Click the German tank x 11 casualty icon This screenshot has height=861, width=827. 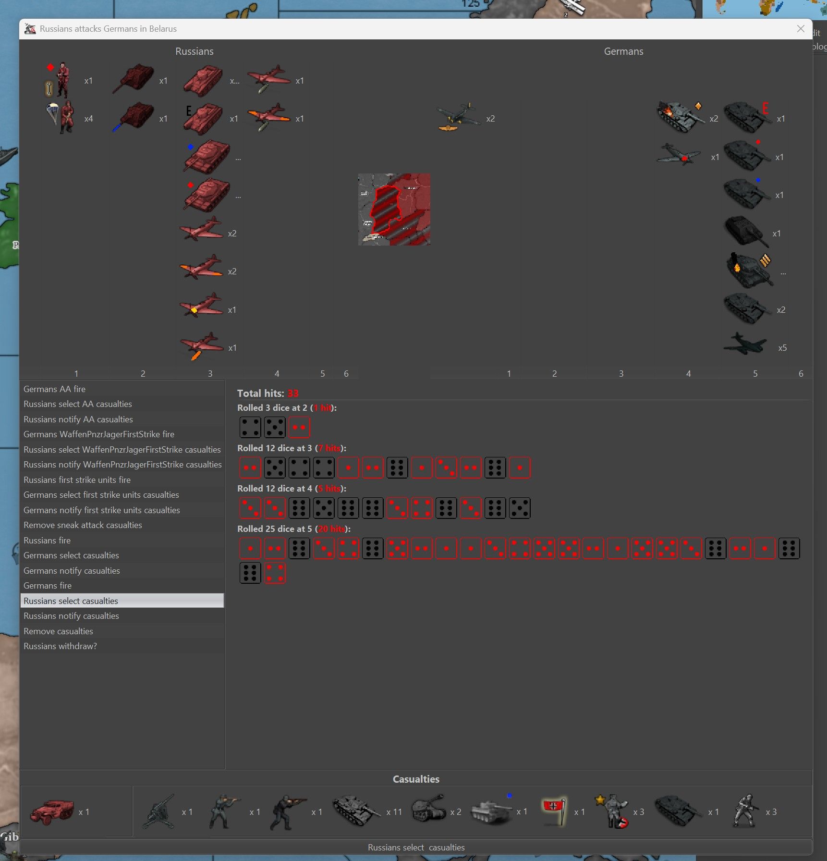tap(356, 812)
